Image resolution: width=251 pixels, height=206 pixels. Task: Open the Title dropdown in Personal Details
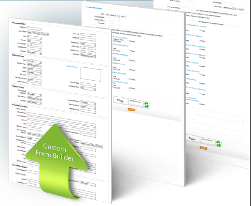[x=34, y=37]
